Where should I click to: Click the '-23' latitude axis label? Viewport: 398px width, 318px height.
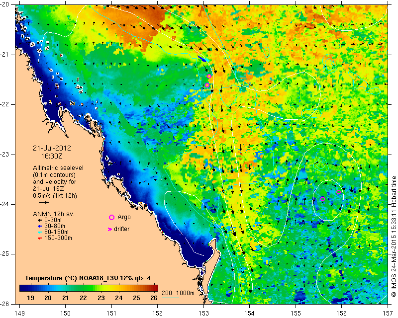(x=5, y=155)
